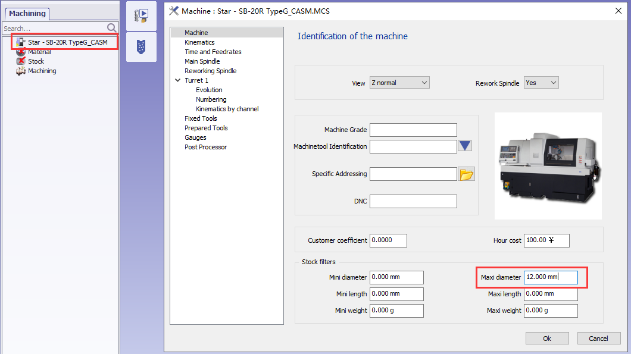The height and width of the screenshot is (354, 631).
Task: Click the Maxi diameter input field
Action: point(550,277)
